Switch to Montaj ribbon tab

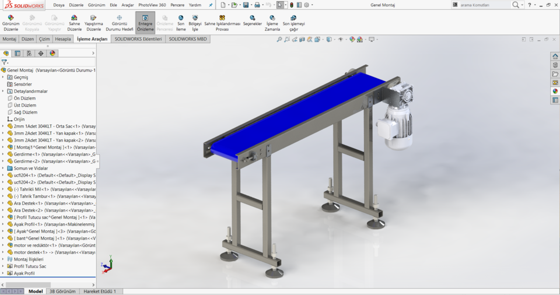tap(9, 39)
